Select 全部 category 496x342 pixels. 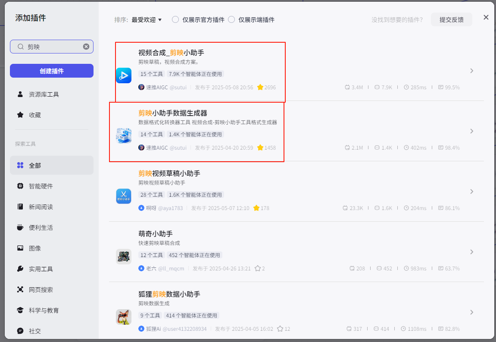point(52,165)
